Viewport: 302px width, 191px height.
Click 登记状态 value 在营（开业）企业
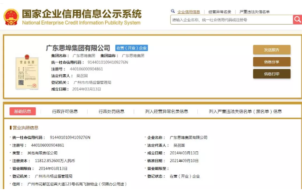point(185,176)
